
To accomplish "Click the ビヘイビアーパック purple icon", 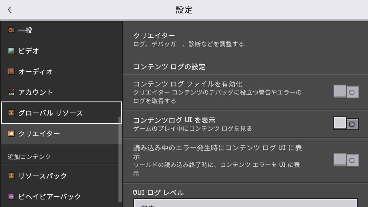I will pos(11,196).
